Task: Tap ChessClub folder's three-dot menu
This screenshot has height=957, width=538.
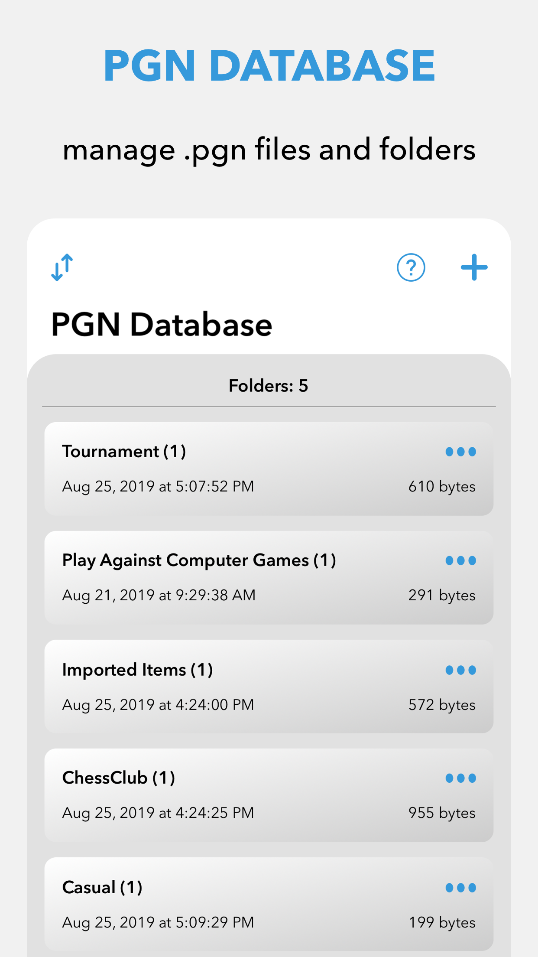Action: pos(460,778)
